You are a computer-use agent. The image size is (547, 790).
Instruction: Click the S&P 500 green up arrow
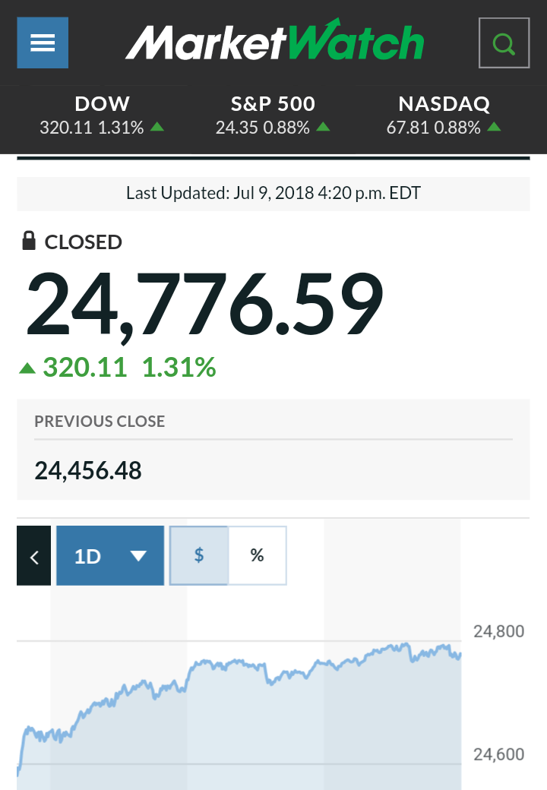(323, 127)
